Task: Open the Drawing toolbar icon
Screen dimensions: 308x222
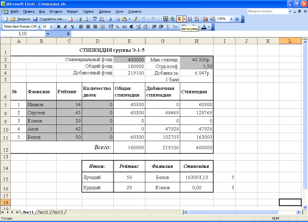Action: tap(212, 19)
